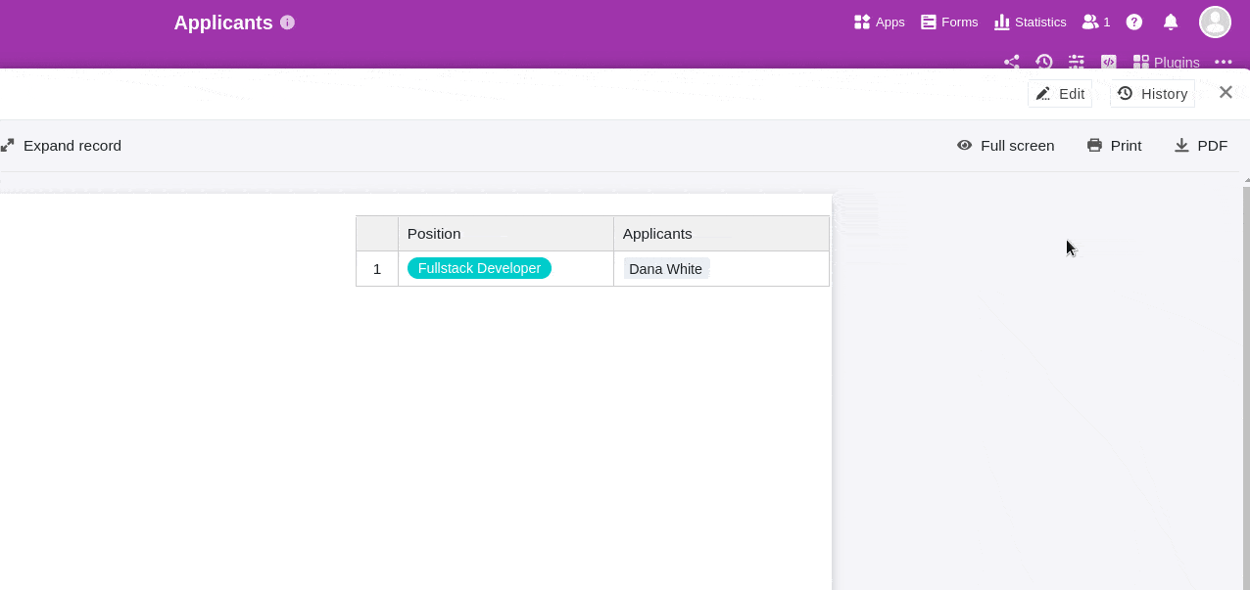This screenshot has width=1250, height=590.
Task: Click the History button
Action: 1152,93
